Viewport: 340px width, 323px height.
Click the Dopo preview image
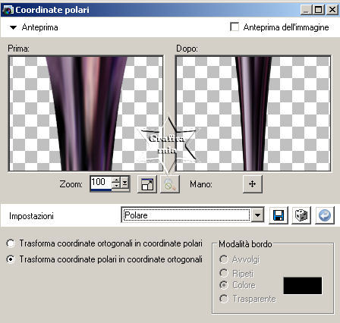click(253, 114)
